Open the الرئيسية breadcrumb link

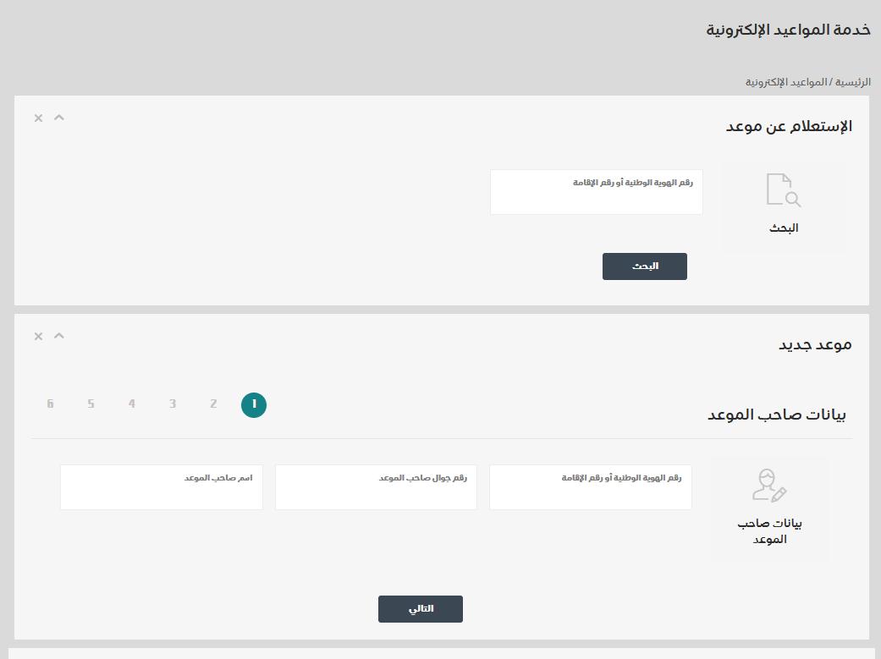pyautogui.click(x=853, y=82)
